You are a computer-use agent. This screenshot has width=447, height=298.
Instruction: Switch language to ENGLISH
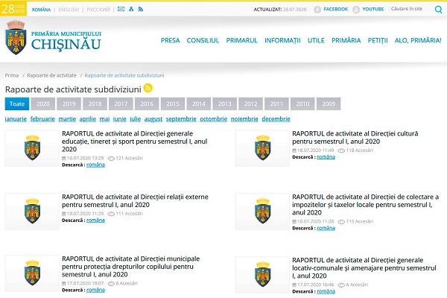click(x=69, y=10)
